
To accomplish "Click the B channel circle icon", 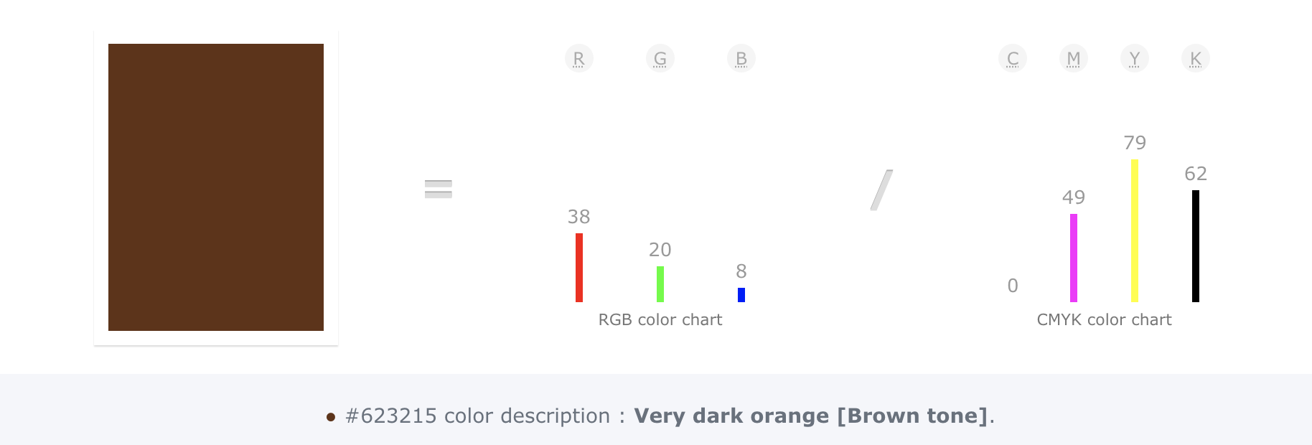I will point(741,58).
